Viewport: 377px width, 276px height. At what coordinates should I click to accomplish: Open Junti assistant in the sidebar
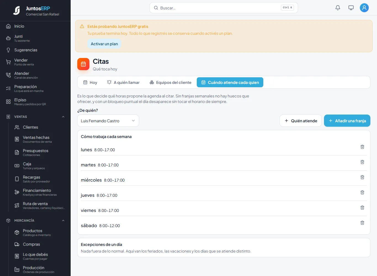pyautogui.click(x=35, y=38)
